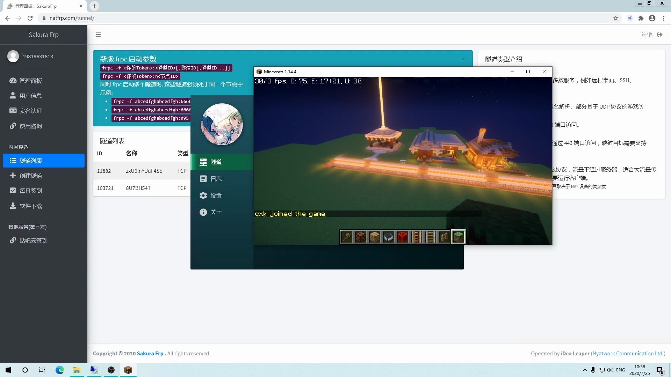
Task: Select the plain rail hotbar slot
Action: (430, 237)
